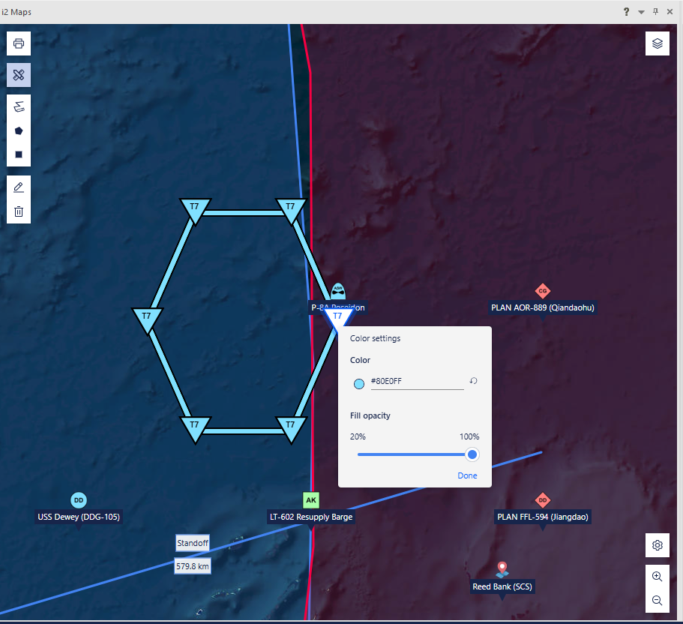The height and width of the screenshot is (624, 683).
Task: Click the edit shapes pencil icon
Action: (19, 187)
